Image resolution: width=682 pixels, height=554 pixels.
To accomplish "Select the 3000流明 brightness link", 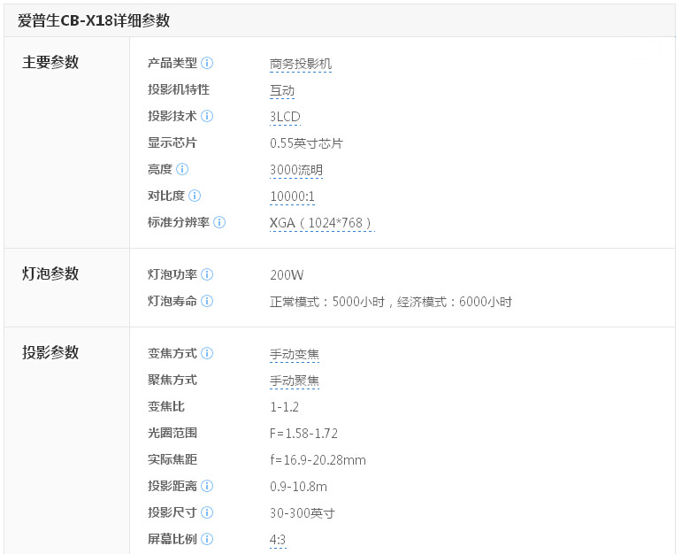I will (296, 170).
